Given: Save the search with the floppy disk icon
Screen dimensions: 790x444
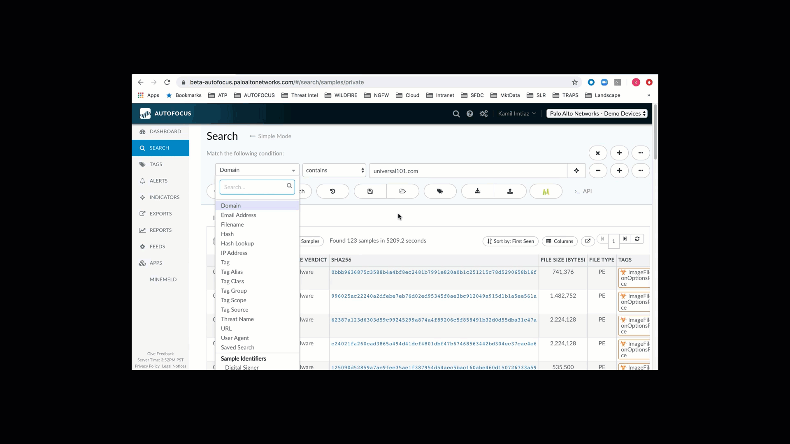Looking at the screenshot, I should tap(370, 191).
